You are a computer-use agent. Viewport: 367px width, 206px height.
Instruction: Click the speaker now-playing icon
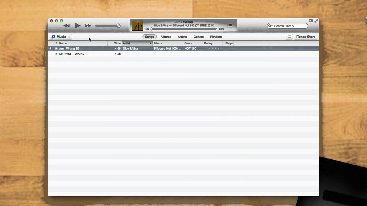[x=50, y=49]
